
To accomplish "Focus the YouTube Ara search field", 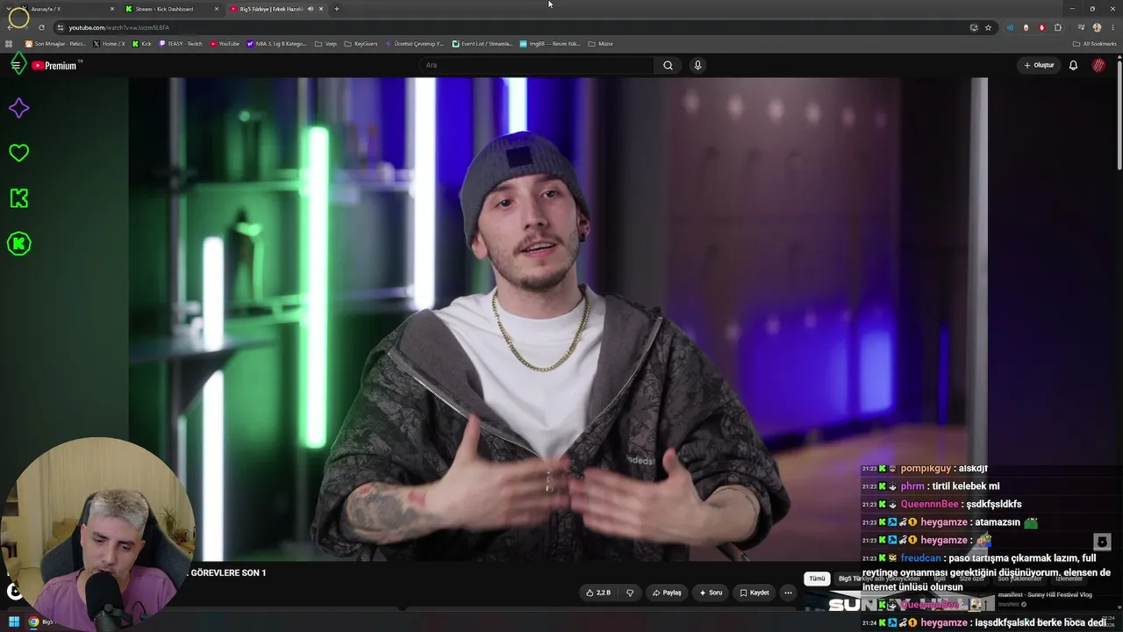I will pos(536,65).
